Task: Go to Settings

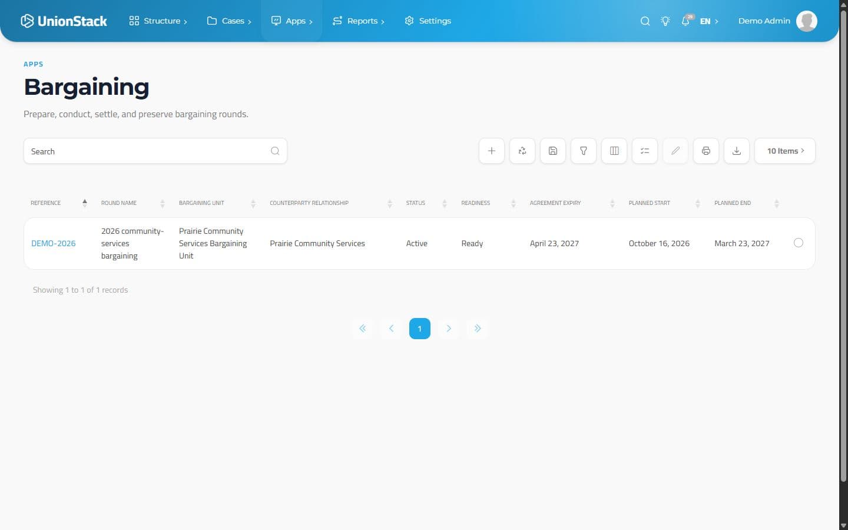Action: 428,21
